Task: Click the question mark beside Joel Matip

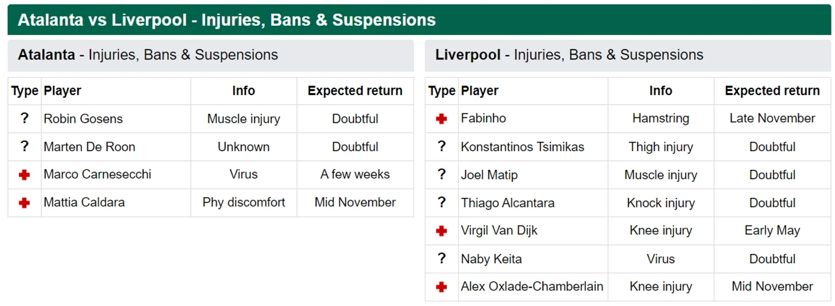Action: click(x=442, y=174)
